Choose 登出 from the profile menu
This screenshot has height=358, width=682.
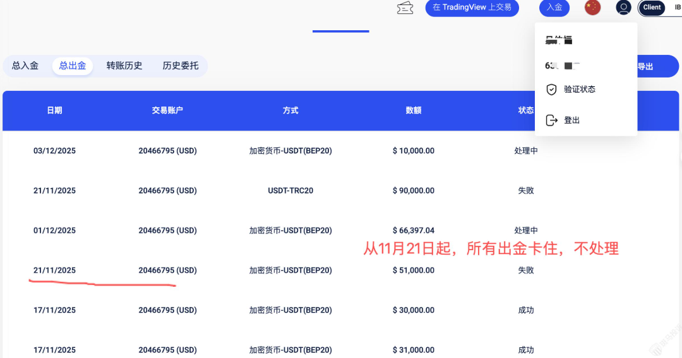[571, 120]
